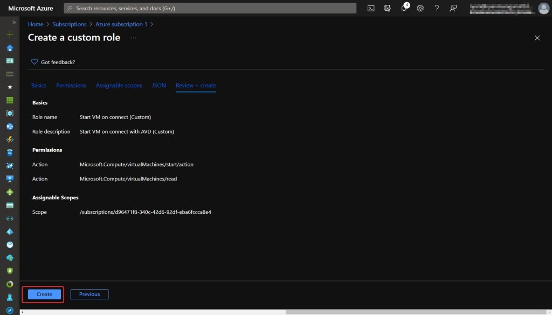Open the Dashboard icon in the sidebar
The height and width of the screenshot is (315, 552).
click(10, 61)
